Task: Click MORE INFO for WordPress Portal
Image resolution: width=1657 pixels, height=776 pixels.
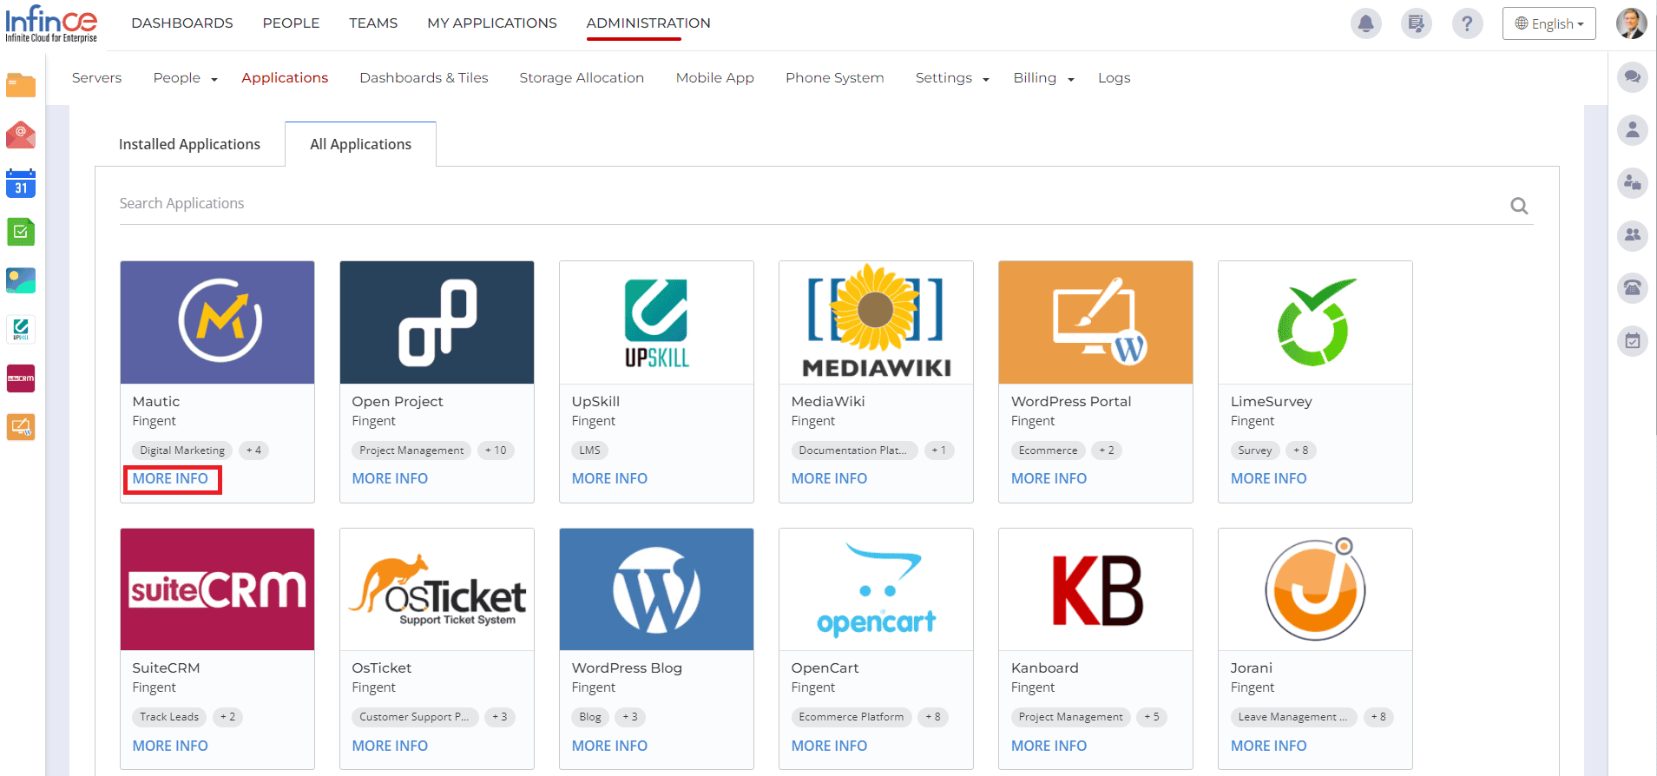Action: [1049, 478]
